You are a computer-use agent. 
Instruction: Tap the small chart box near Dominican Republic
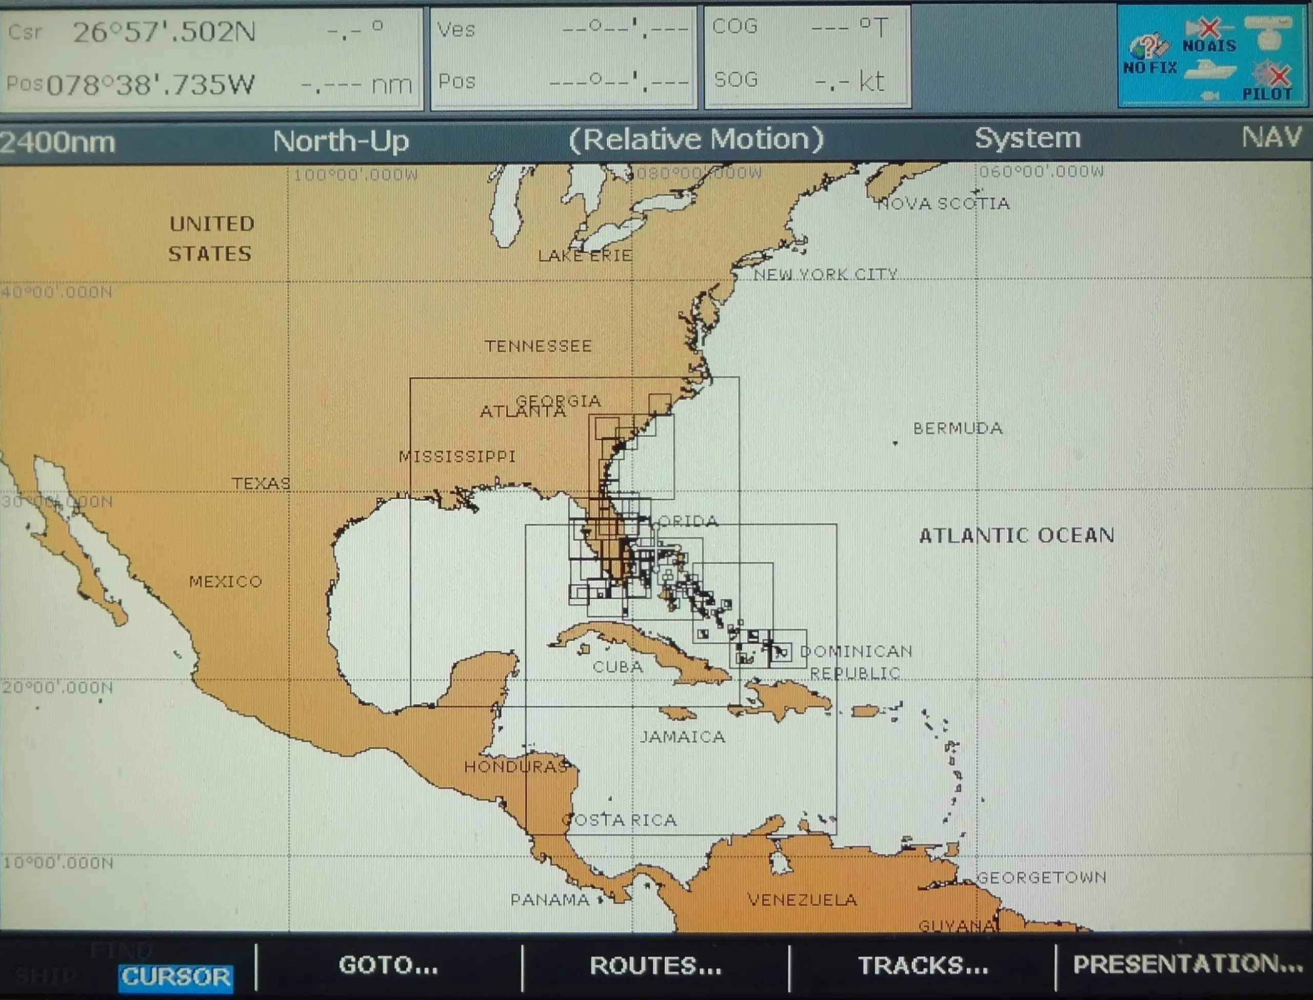pos(781,652)
